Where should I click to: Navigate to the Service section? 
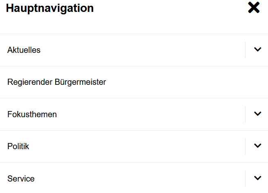click(x=21, y=179)
